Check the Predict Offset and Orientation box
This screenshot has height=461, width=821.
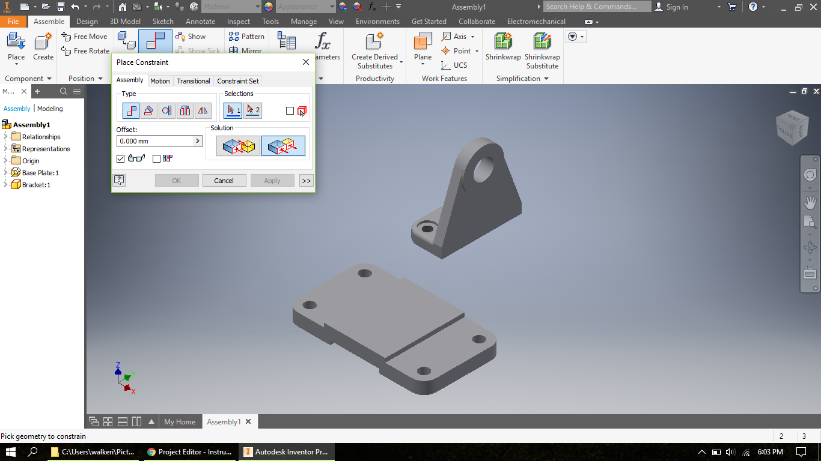[156, 158]
